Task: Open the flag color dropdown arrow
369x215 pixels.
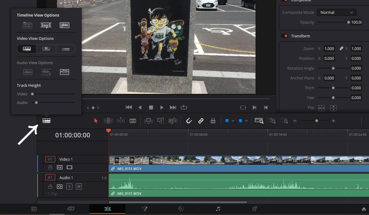Action: [233, 121]
